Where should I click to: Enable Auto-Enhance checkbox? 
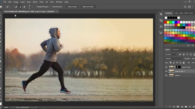pyautogui.click(x=51, y=7)
